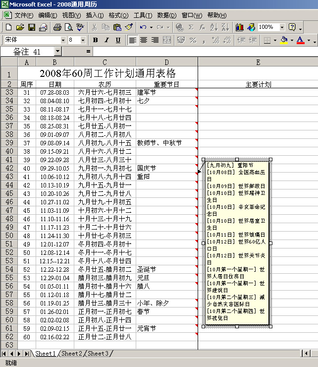Select the row 42 header
Image resolution: width=318 pixels, height=367 pixels.
coord(9,168)
